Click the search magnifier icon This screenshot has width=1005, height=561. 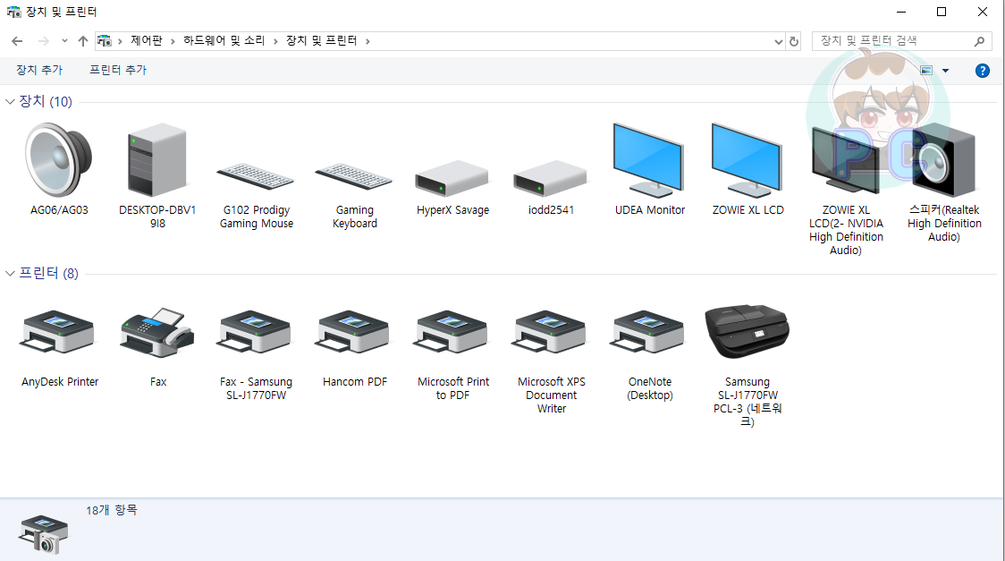[x=979, y=41]
